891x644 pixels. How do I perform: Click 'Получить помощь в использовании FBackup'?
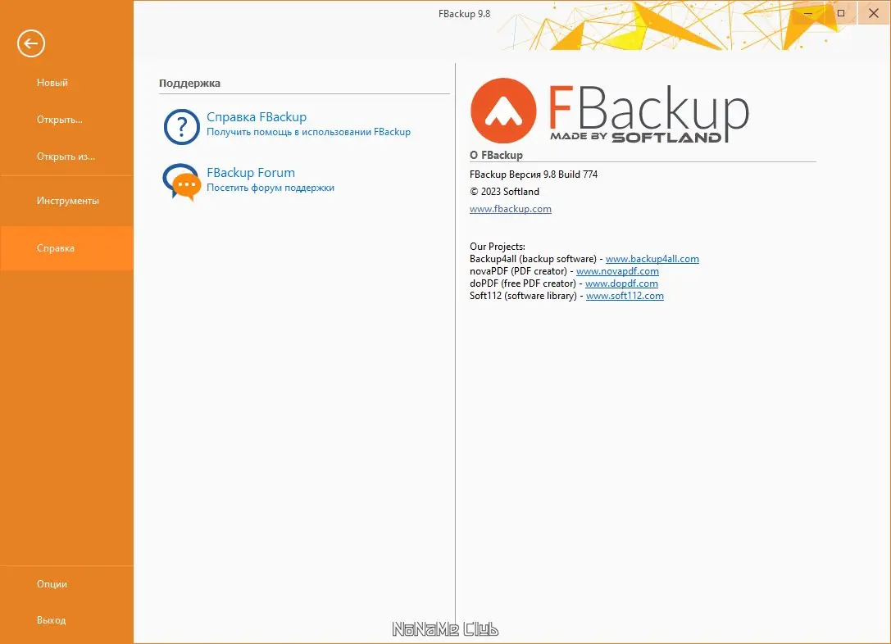tap(308, 132)
